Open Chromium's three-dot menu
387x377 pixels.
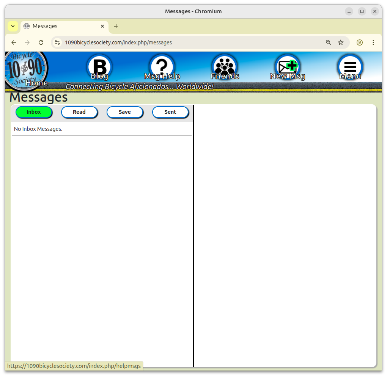[x=373, y=42]
